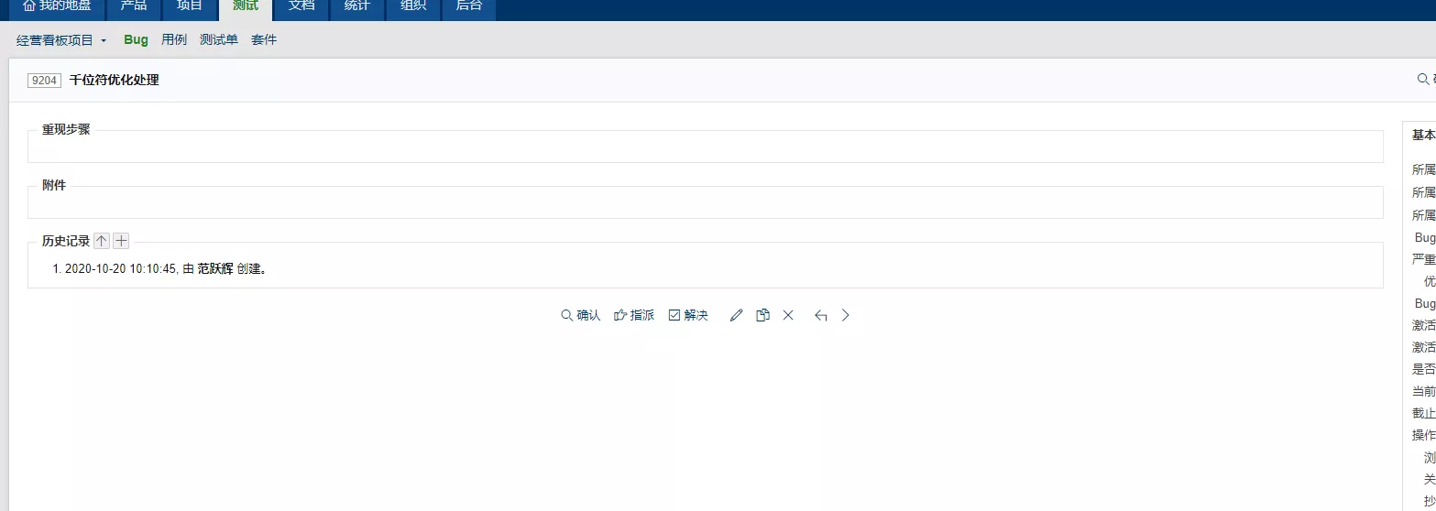Click the search magnifier icon in header

(1423, 80)
